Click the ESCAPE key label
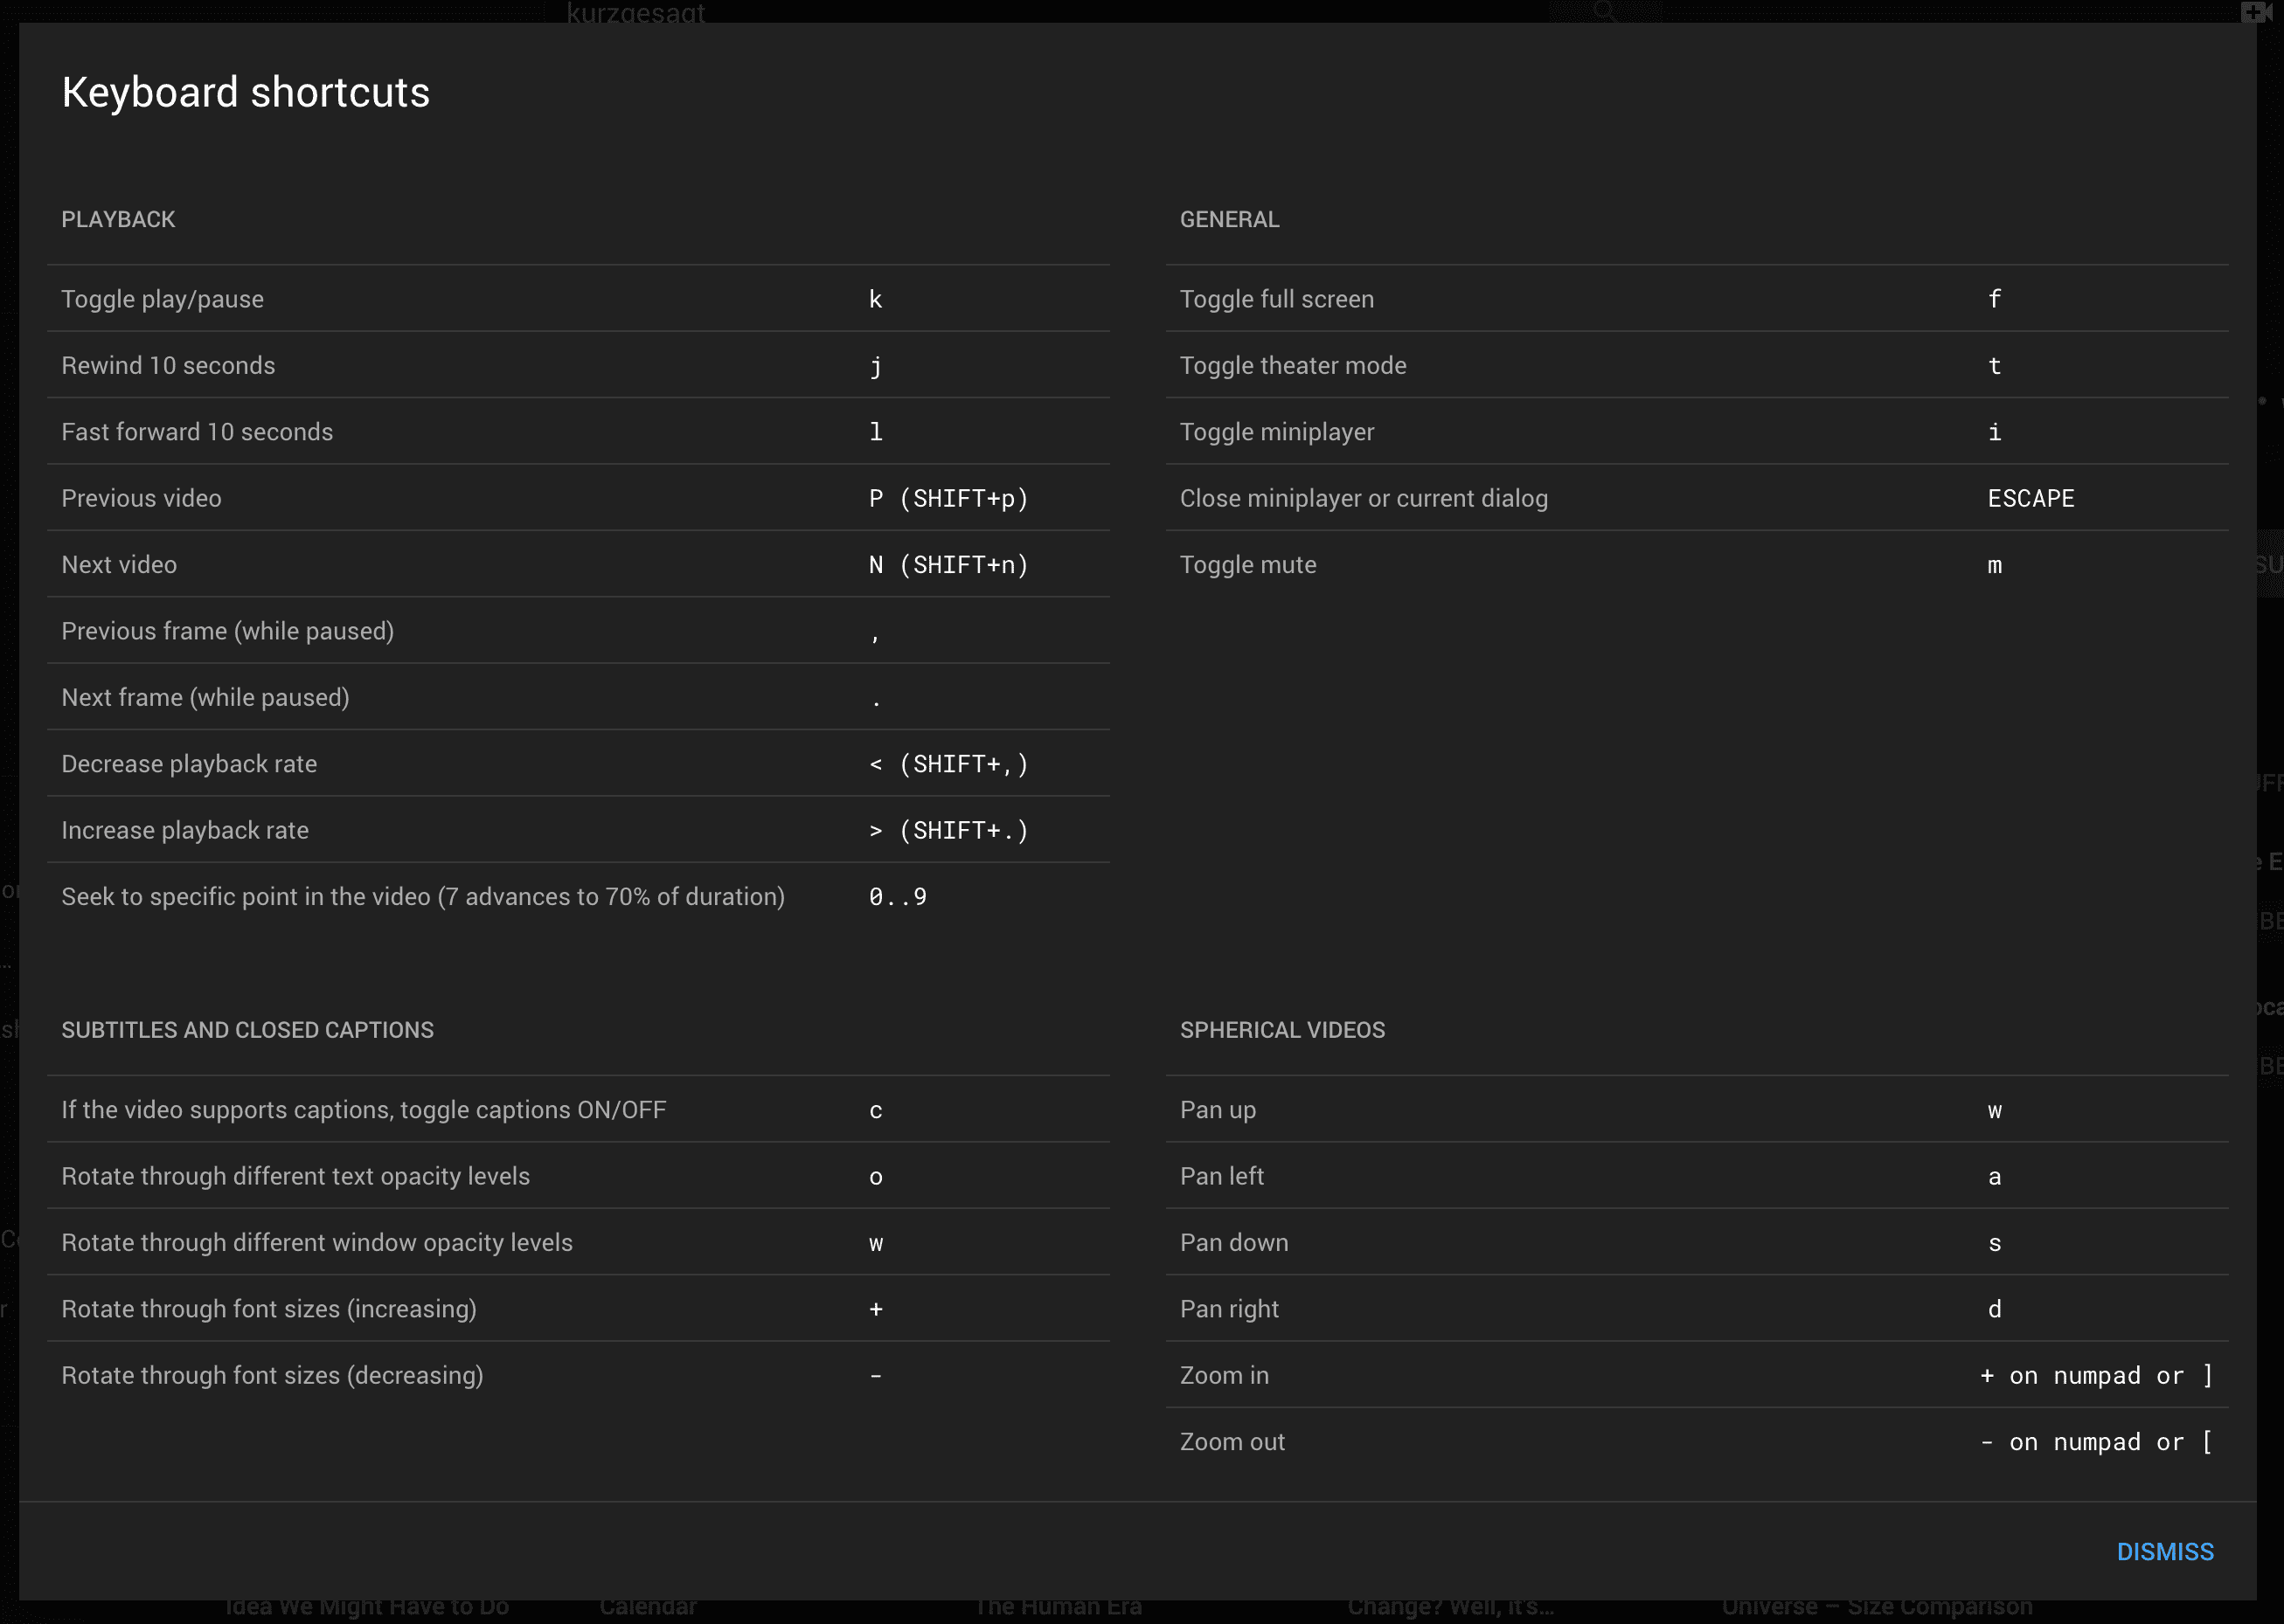Screen dimensions: 2284x1624 click(2030, 498)
